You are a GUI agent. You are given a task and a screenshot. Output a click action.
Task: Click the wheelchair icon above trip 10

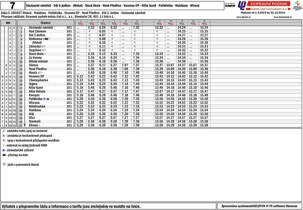pos(127,24)
